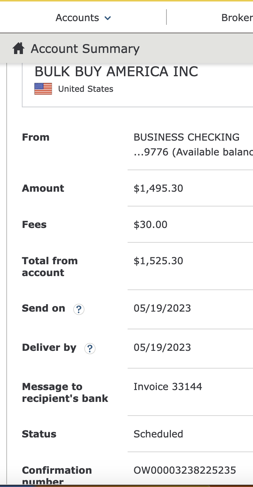Screen dimensions: 253x487
Task: Select the BULK BUY AMERICA INC recipient name
Action: pyautogui.click(x=117, y=72)
